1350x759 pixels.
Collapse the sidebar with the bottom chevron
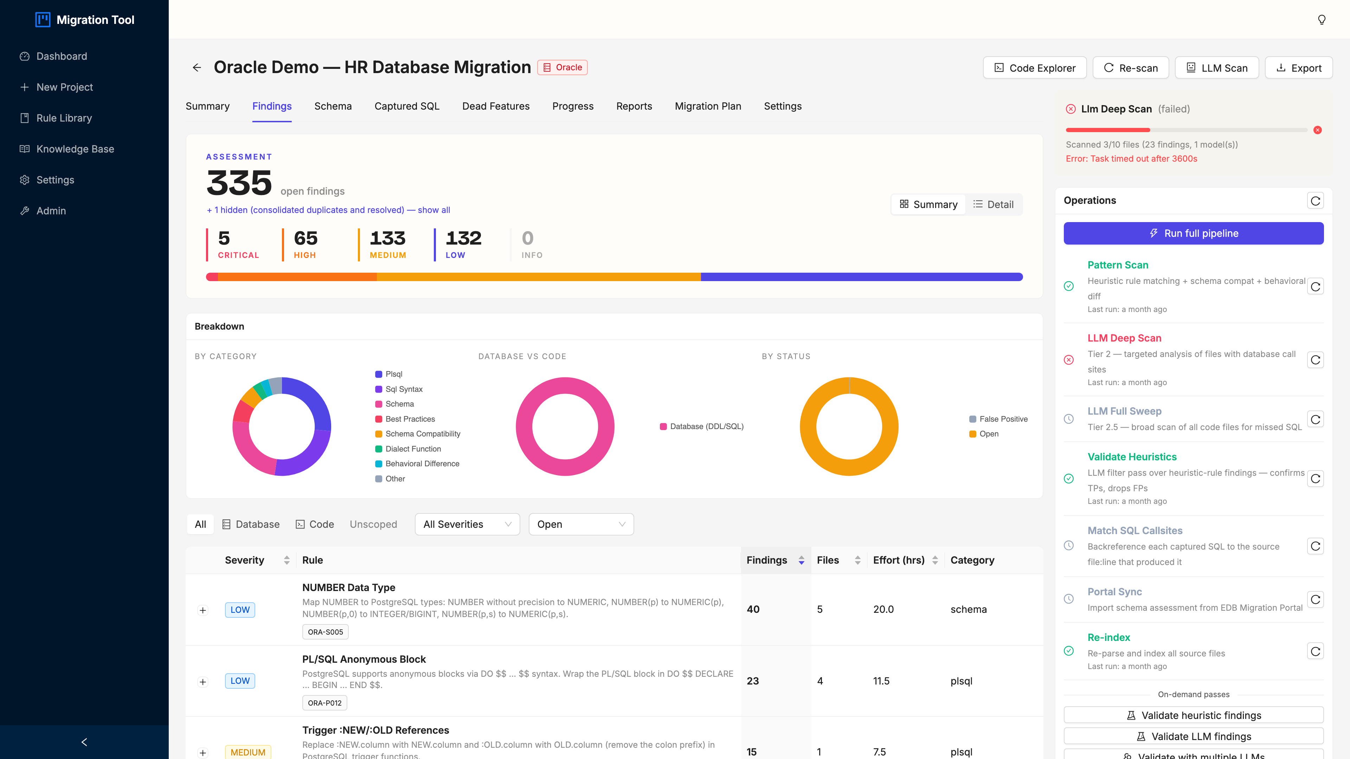pyautogui.click(x=84, y=742)
